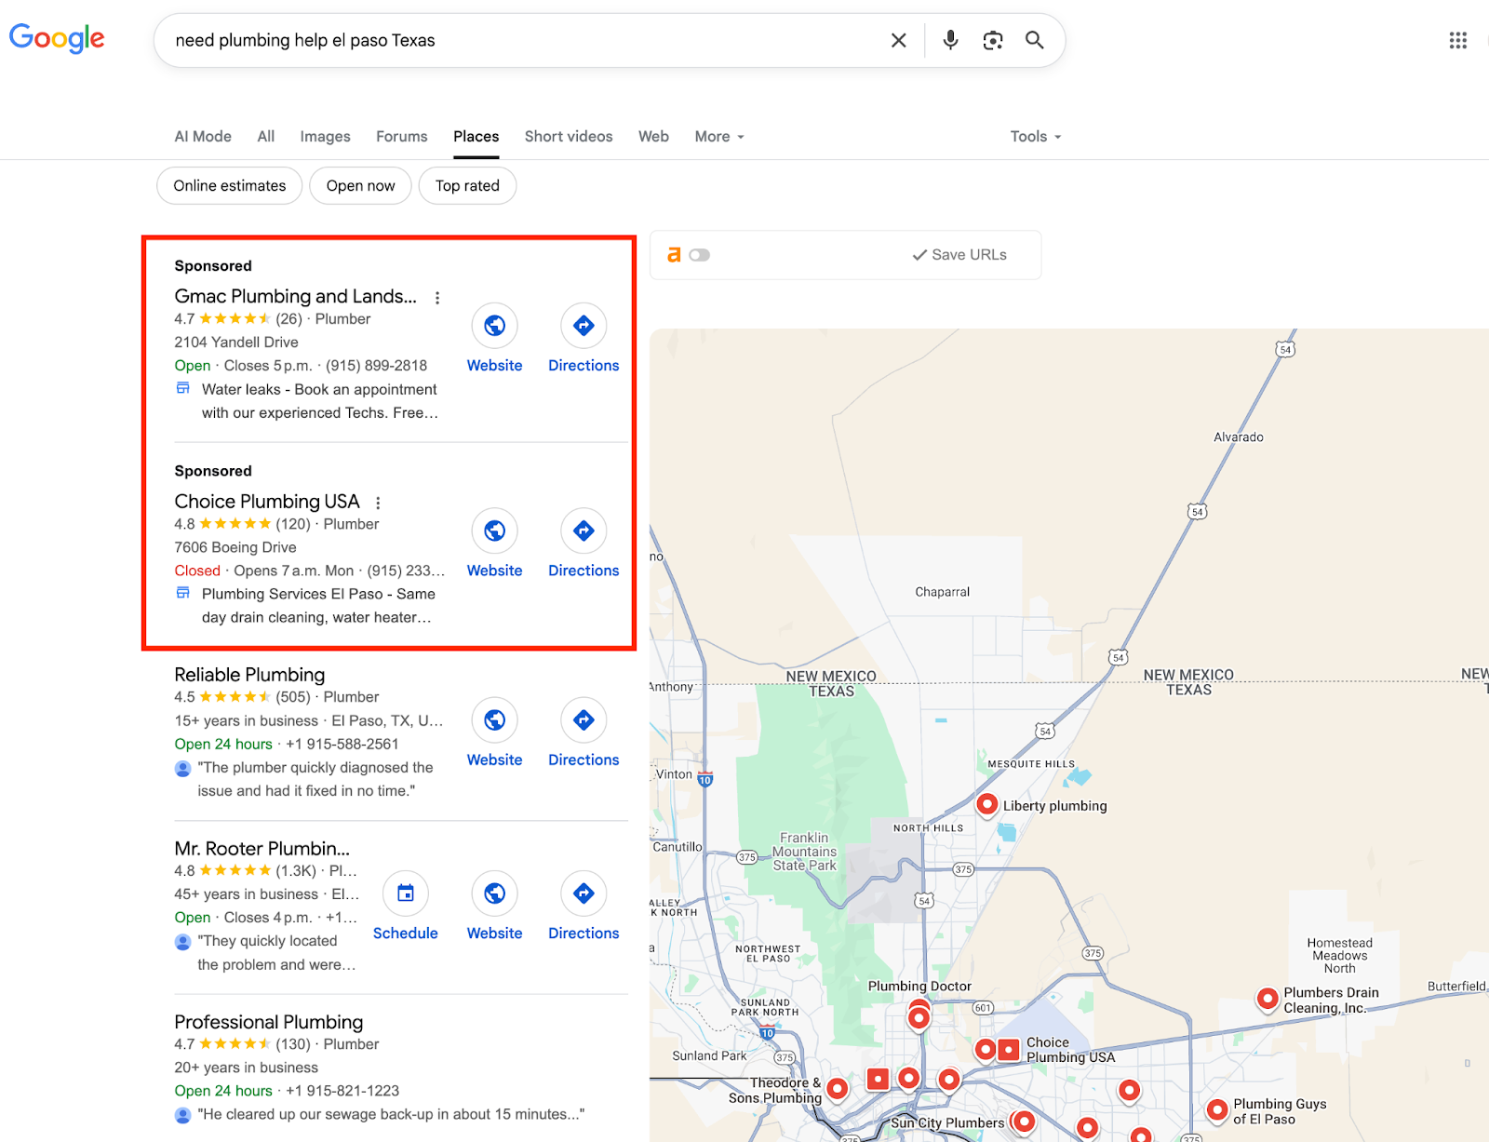Open Choice Plumbing USA Website globe icon

pos(495,531)
